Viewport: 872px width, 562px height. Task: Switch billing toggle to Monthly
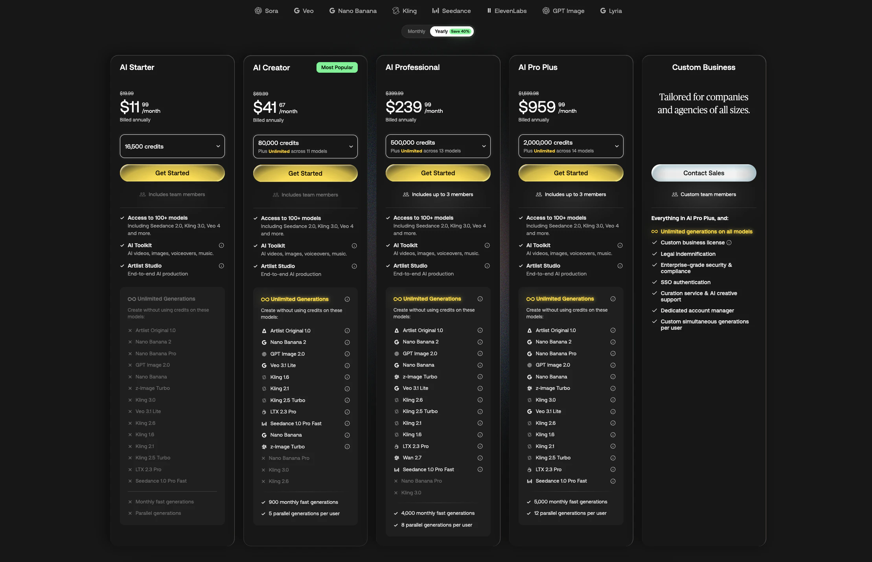pyautogui.click(x=416, y=31)
